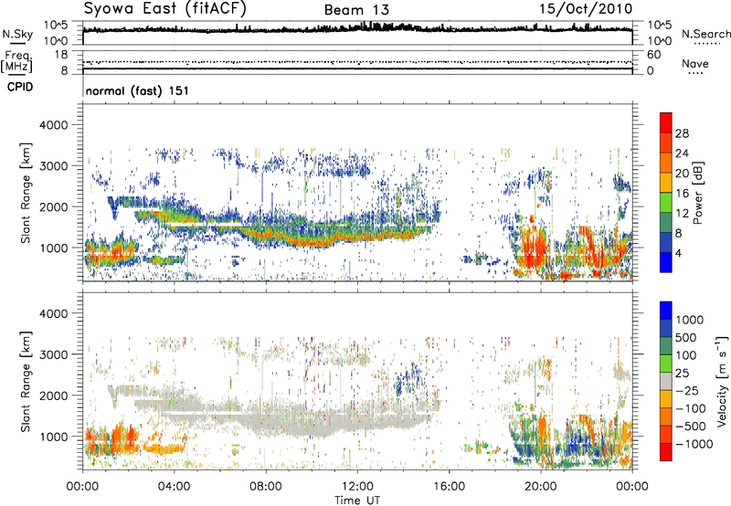Click the "Syowa East (fitACF)" plot title
The image size is (731, 506).
pos(164,8)
